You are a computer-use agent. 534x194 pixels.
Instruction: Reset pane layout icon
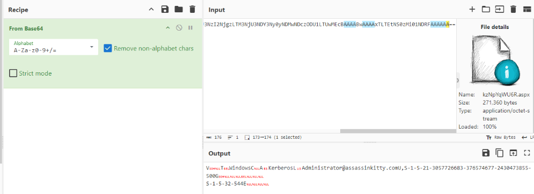(x=527, y=10)
